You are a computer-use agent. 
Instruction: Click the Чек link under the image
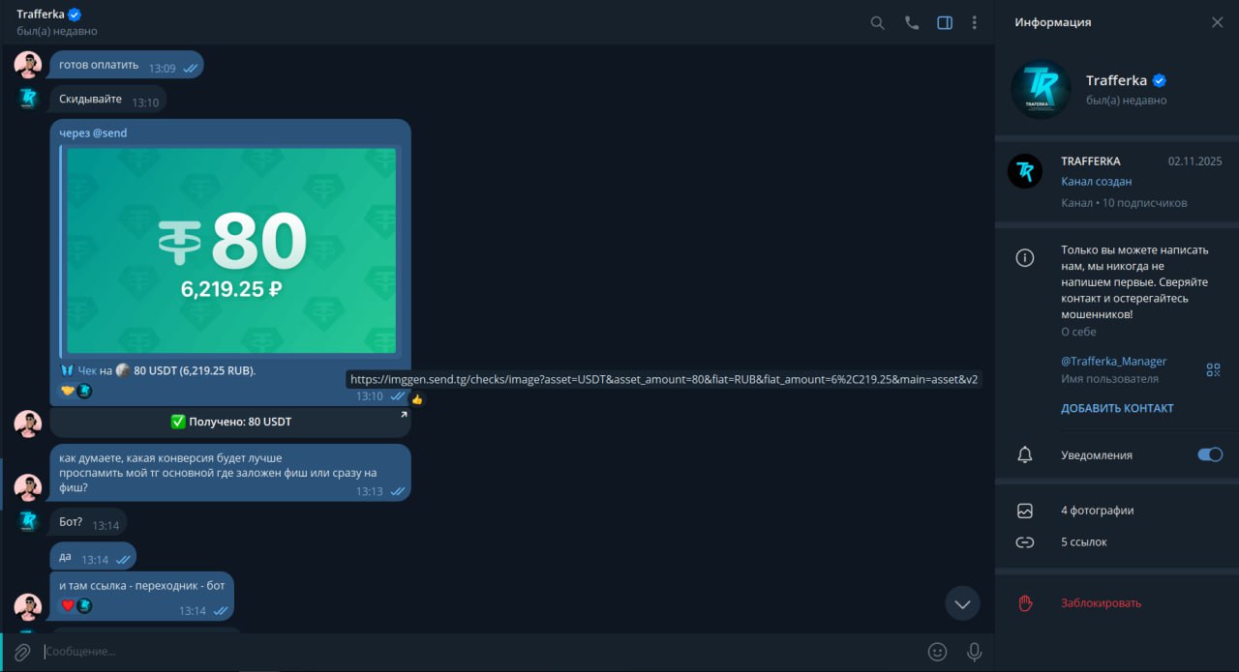tap(87, 370)
